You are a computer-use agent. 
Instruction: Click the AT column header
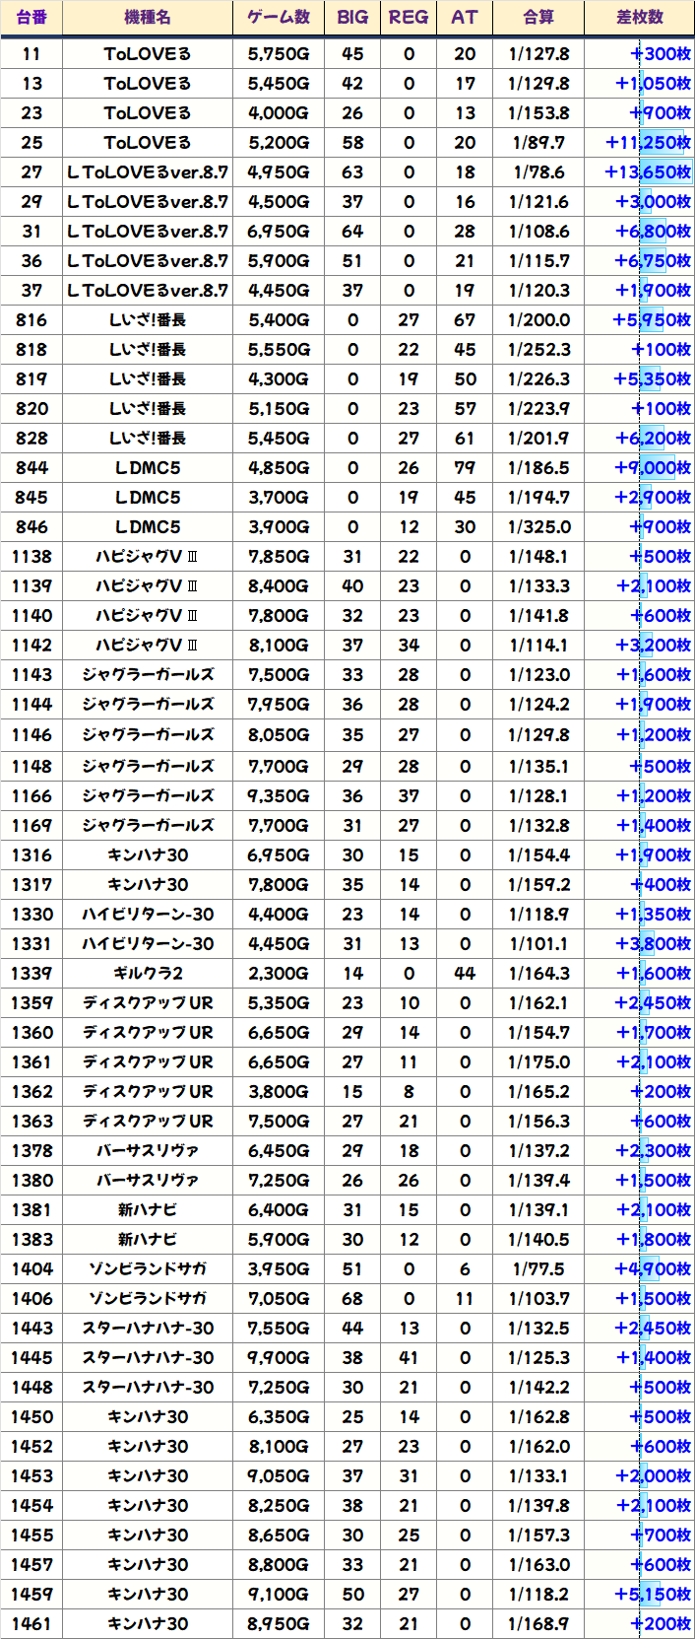click(465, 18)
